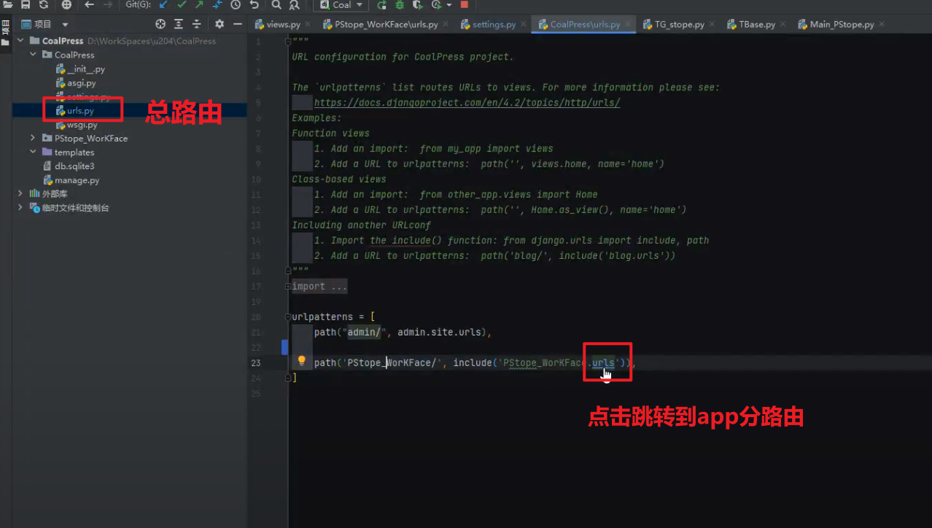
Task: Collapse the CoalPress root project node
Action: pos(21,41)
